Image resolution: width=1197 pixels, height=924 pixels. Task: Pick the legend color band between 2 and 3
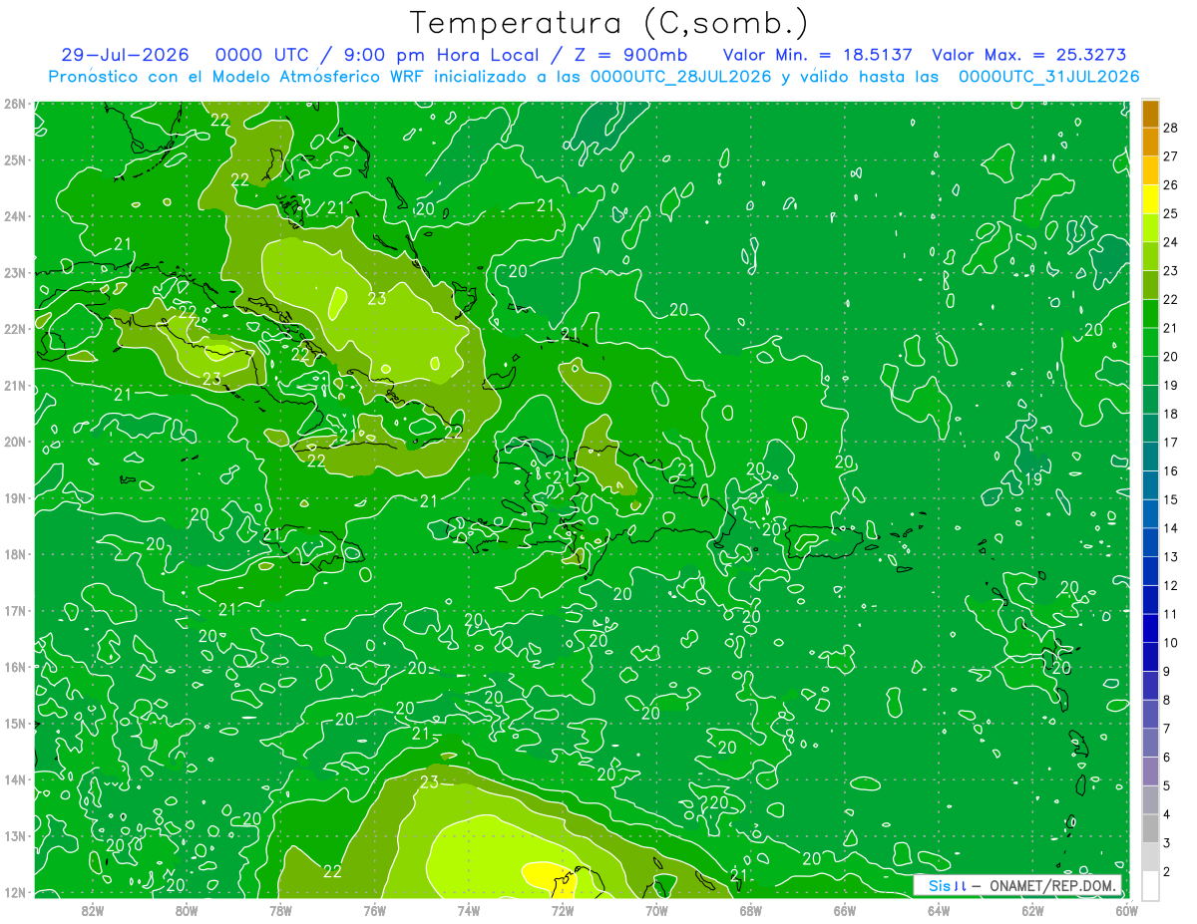[1150, 858]
